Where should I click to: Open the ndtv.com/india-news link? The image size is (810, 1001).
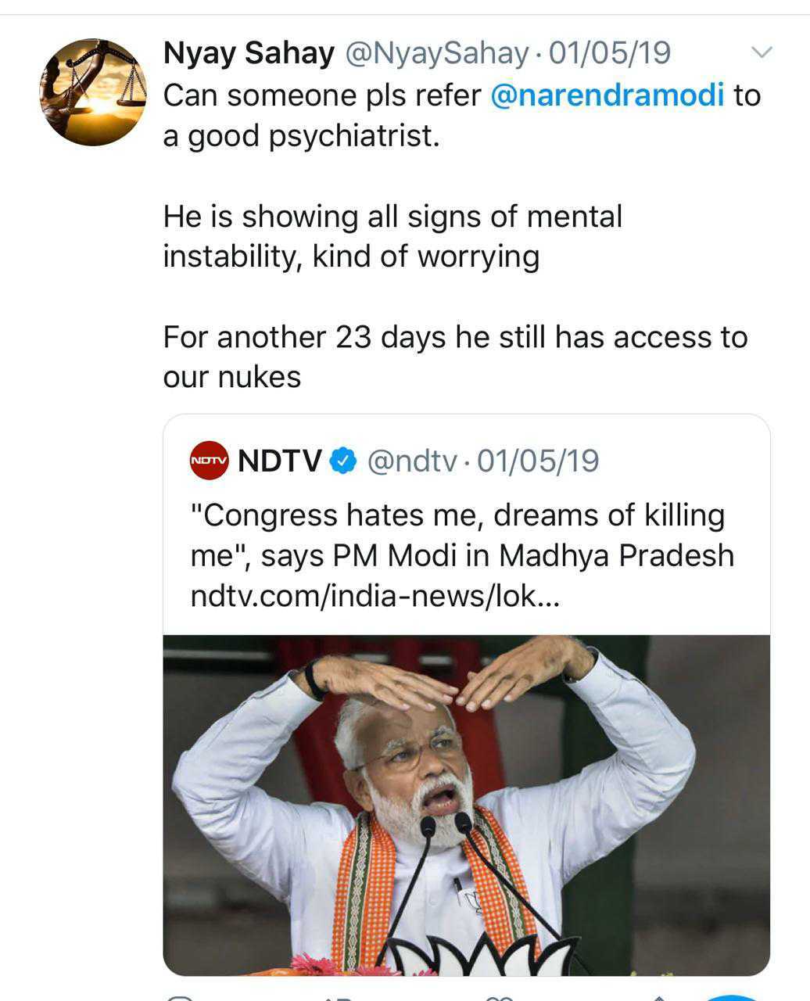(375, 597)
